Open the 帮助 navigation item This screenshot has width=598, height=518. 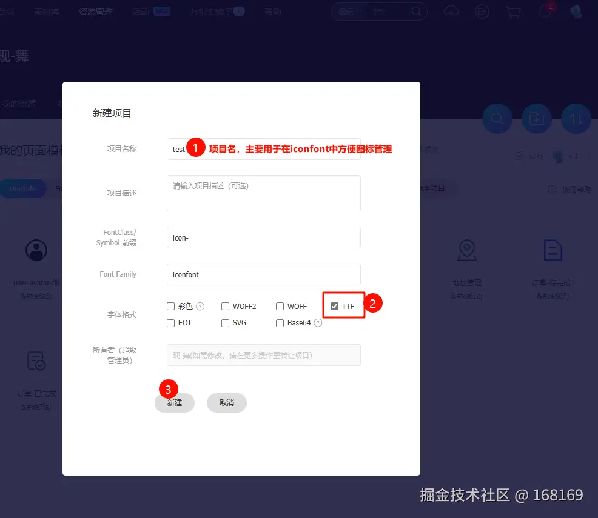273,12
